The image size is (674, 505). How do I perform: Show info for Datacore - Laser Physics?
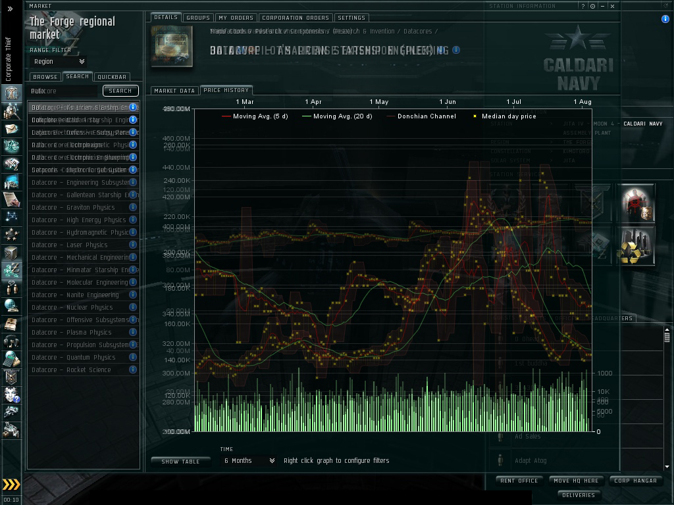133,245
